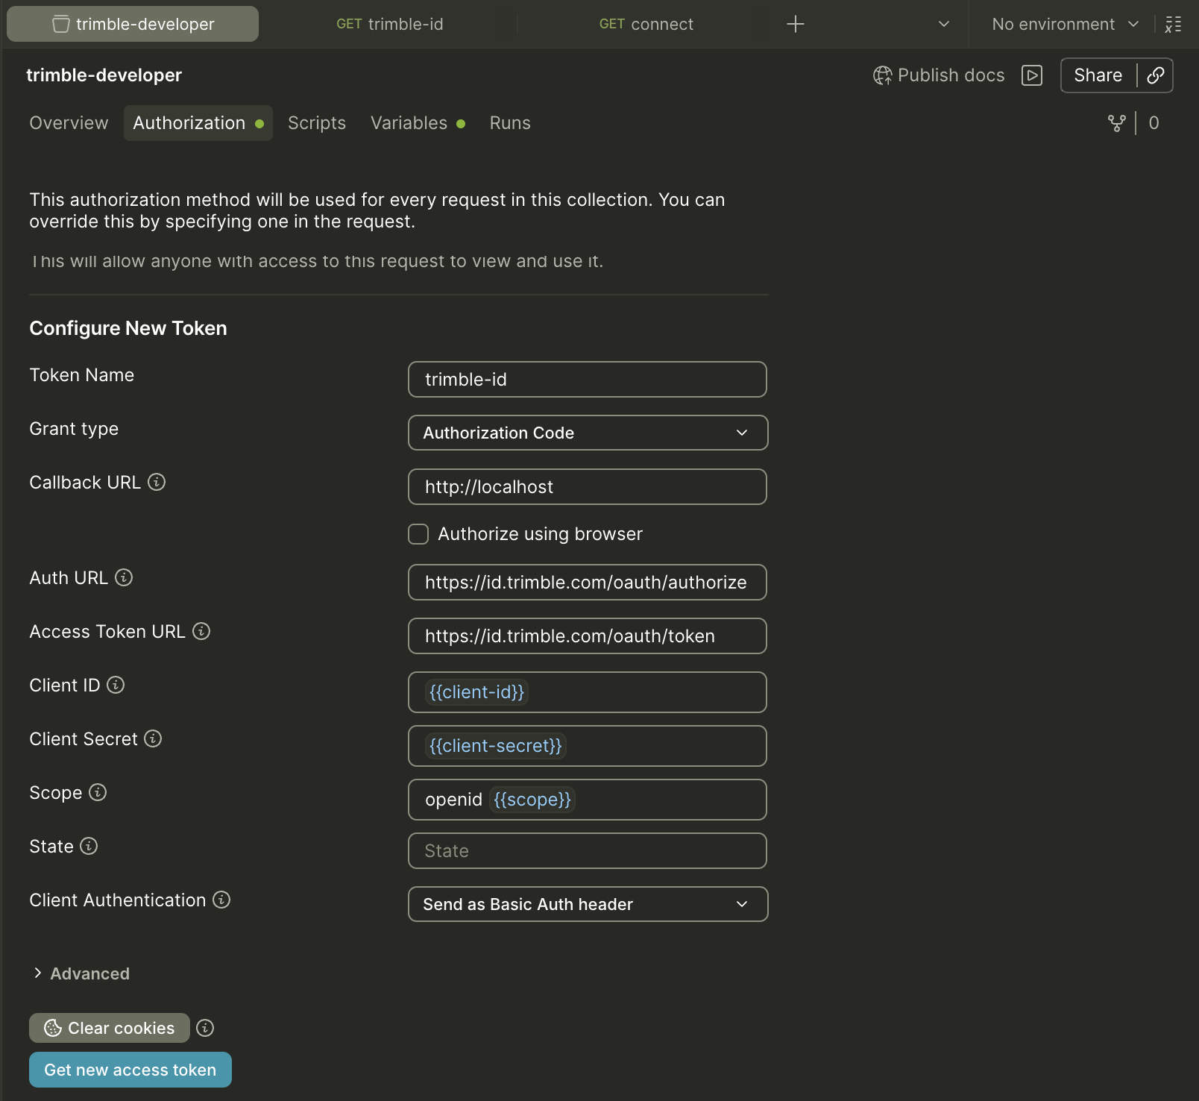Viewport: 1199px width, 1101px height.
Task: Click the info icon beside Callback URL
Action: click(x=157, y=482)
